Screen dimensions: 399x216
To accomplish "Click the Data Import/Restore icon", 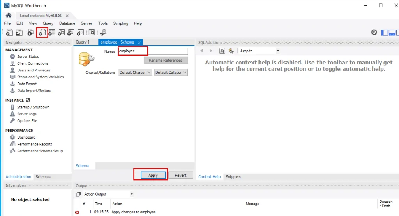I will (x=12, y=91).
